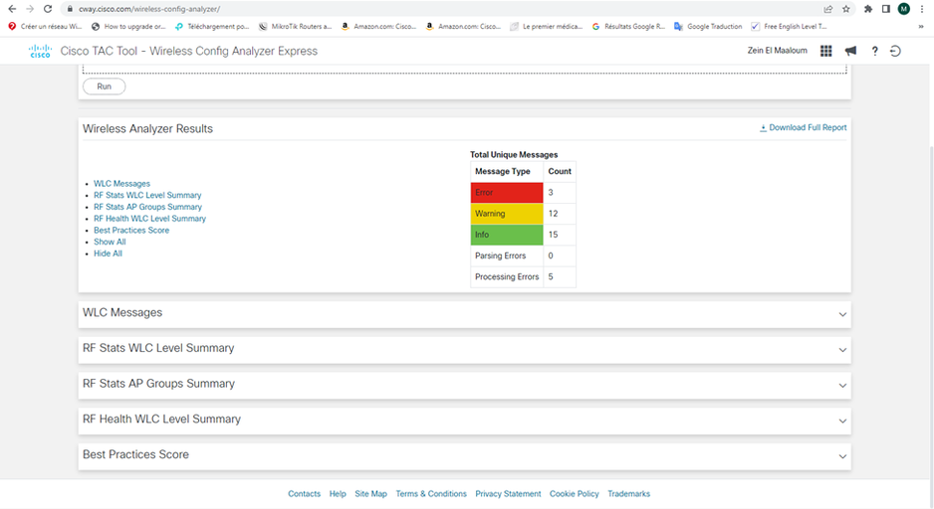This screenshot has height=509, width=934.
Task: Show more bookmarks with double chevron
Action: (921, 26)
